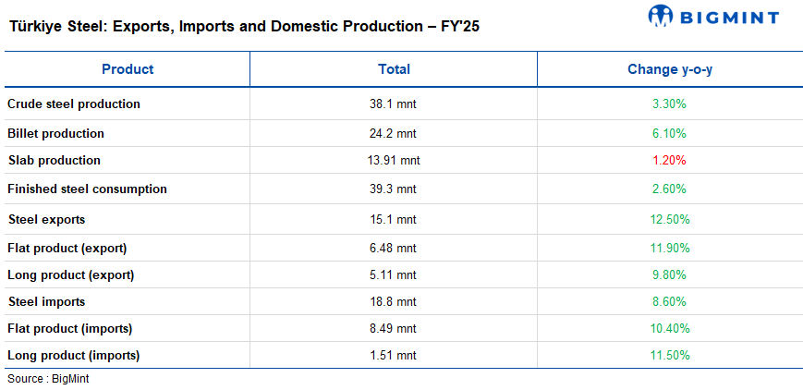803x390 pixels.
Task: Select the Steel imports row label
Action: click(x=46, y=302)
